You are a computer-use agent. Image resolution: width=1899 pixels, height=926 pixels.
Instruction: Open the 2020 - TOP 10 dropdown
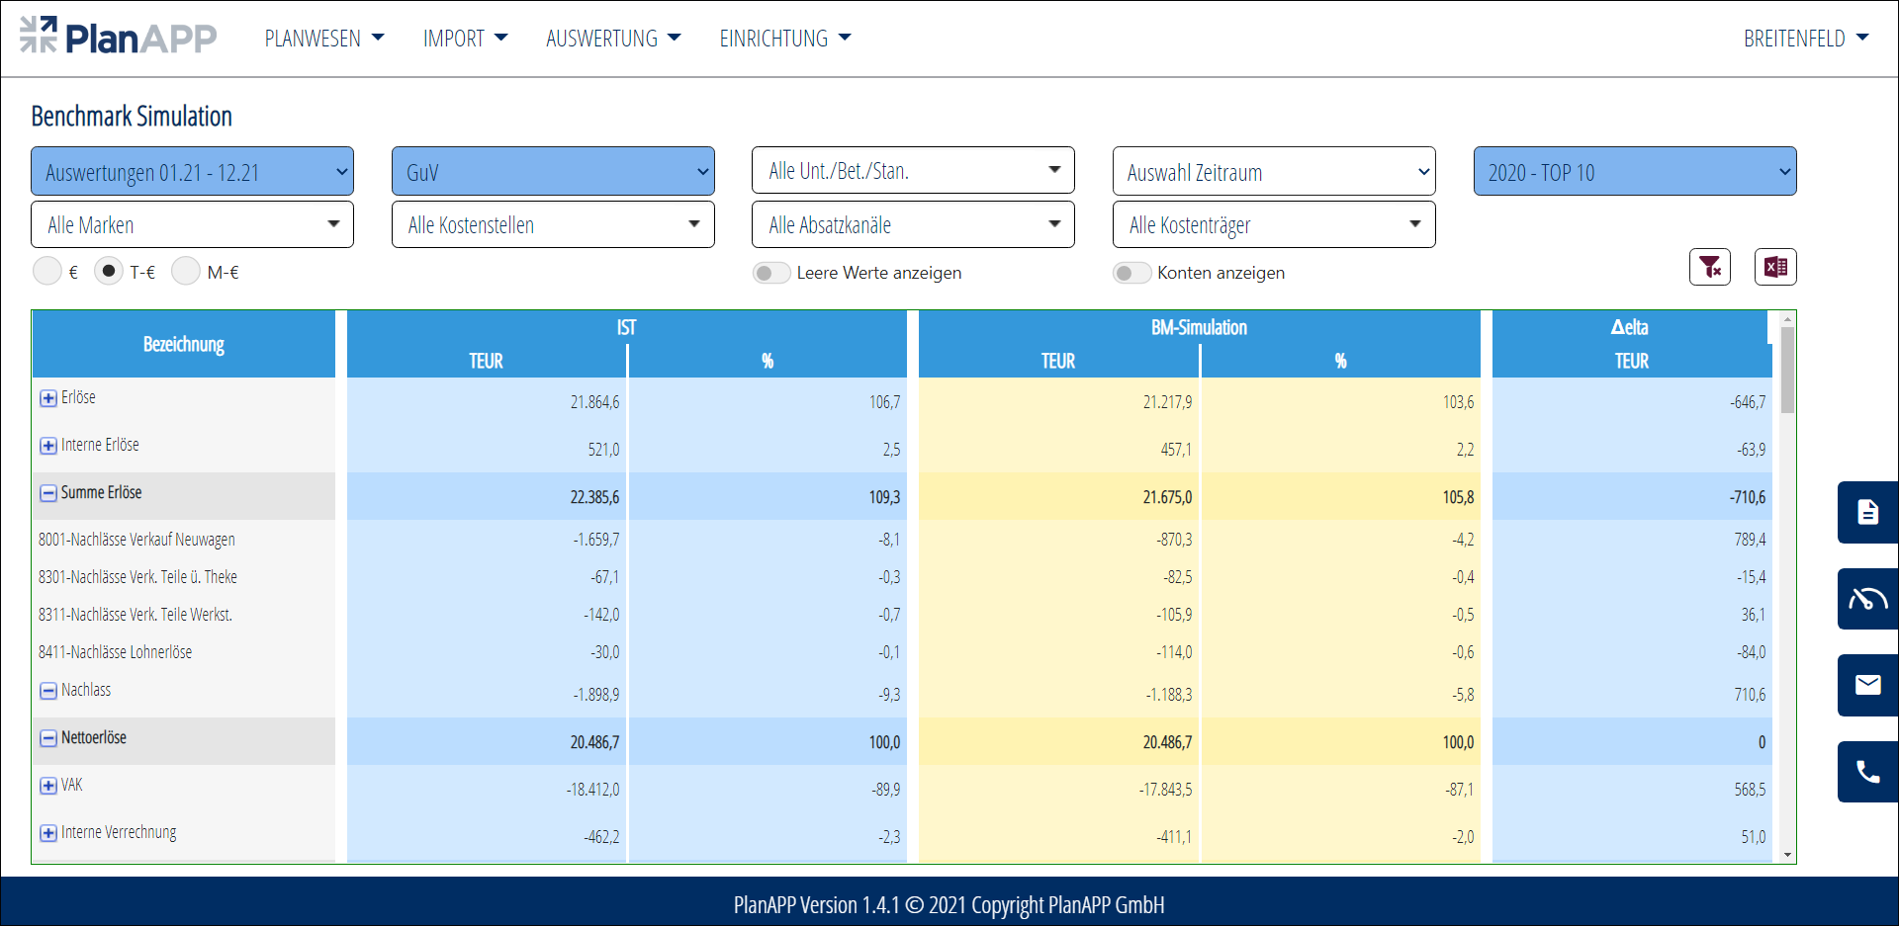pyautogui.click(x=1634, y=172)
